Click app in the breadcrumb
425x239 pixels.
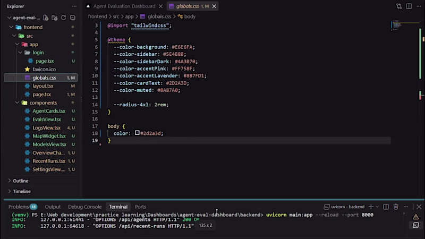click(x=129, y=16)
